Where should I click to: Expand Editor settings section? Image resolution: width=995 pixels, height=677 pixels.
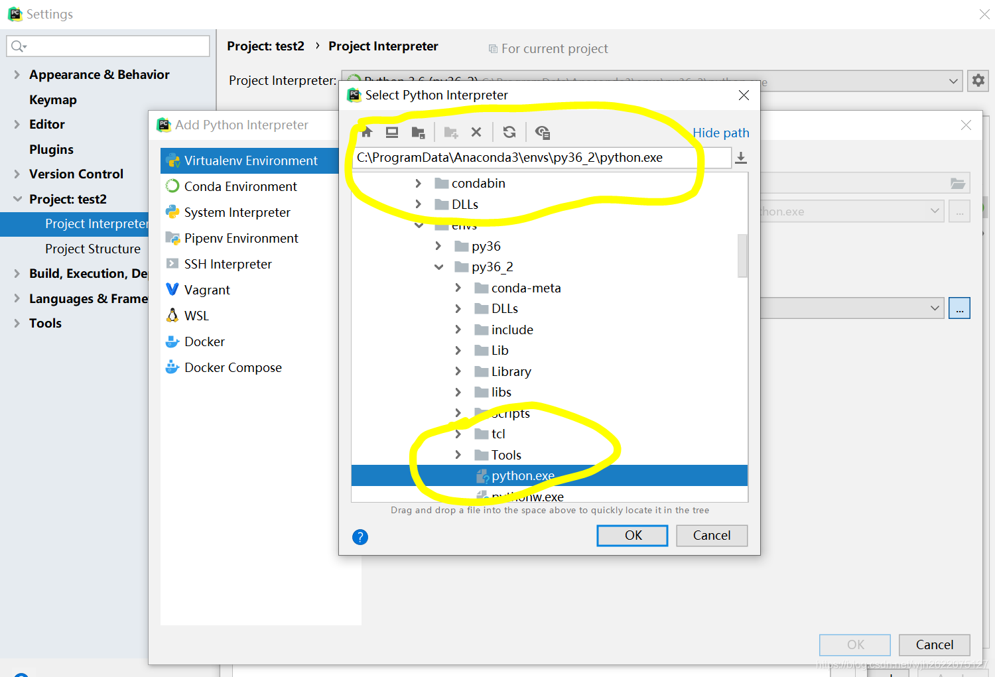click(x=17, y=124)
